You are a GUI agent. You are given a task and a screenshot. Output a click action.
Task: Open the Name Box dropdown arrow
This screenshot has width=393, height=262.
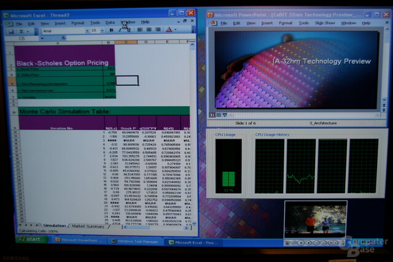click(x=42, y=38)
